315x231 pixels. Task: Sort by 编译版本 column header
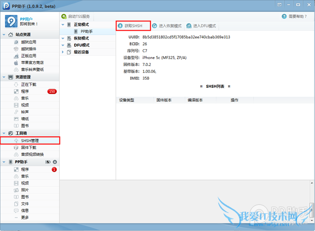(x=201, y=100)
